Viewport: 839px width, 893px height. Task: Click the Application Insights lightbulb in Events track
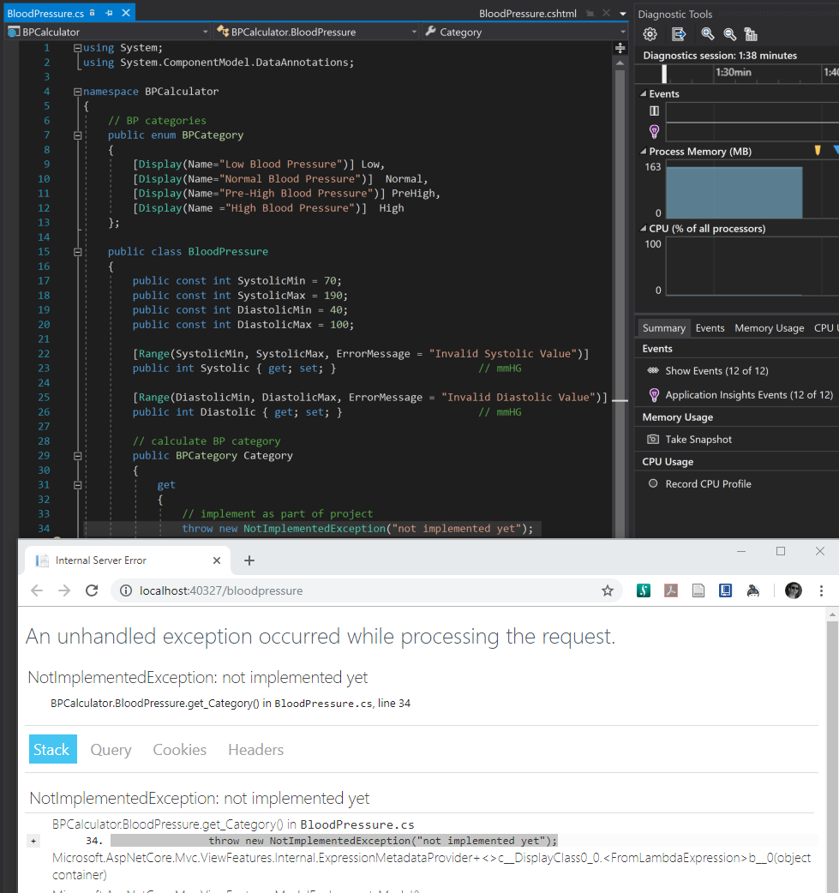pos(655,132)
